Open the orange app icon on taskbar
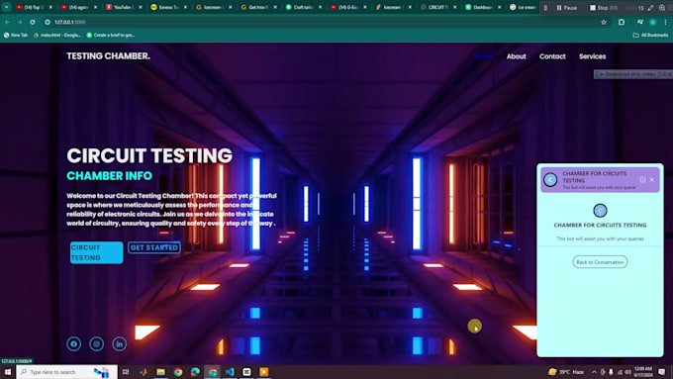 click(264, 372)
